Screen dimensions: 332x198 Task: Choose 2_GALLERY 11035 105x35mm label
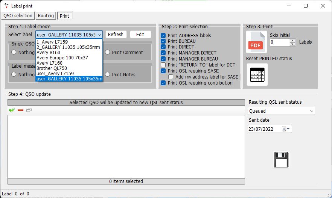(x=69, y=47)
